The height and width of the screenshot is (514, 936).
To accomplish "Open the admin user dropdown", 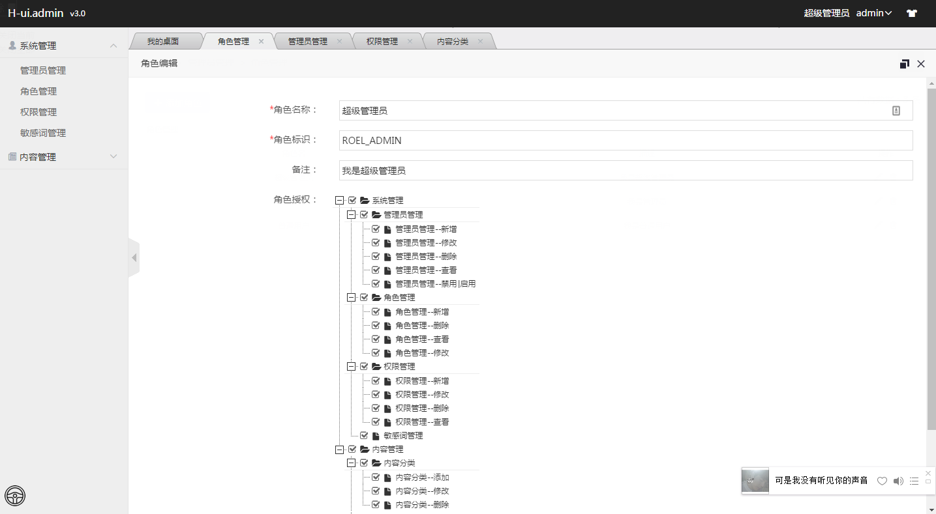I will (874, 13).
